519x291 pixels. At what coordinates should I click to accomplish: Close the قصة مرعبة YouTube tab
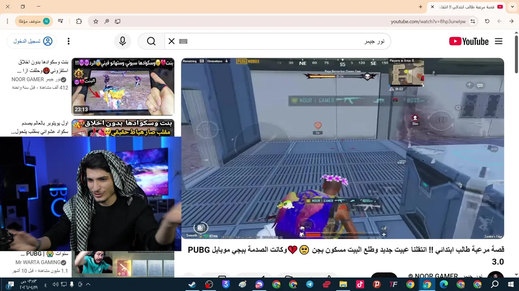point(432,7)
